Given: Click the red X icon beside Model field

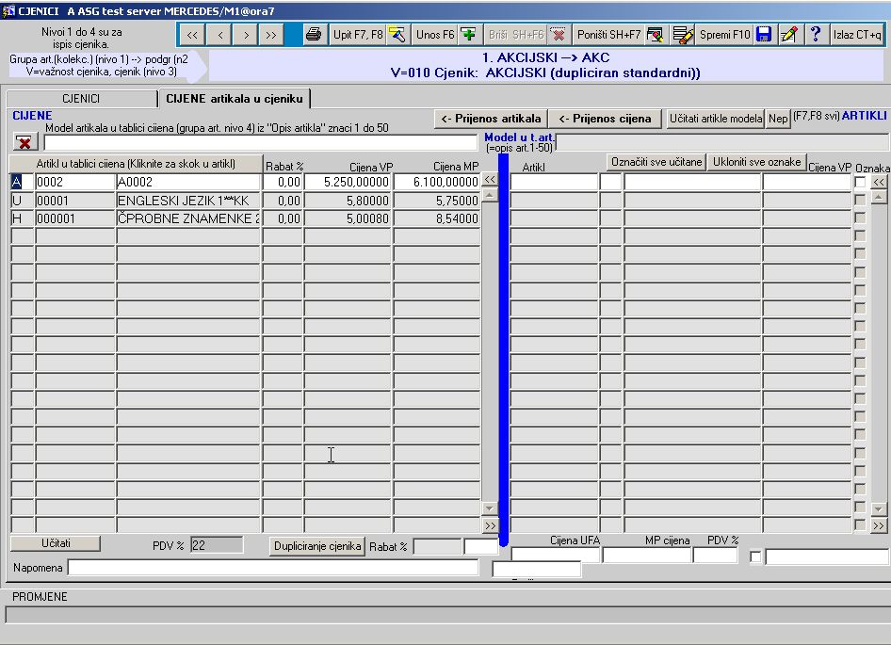Looking at the screenshot, I should click(x=26, y=142).
